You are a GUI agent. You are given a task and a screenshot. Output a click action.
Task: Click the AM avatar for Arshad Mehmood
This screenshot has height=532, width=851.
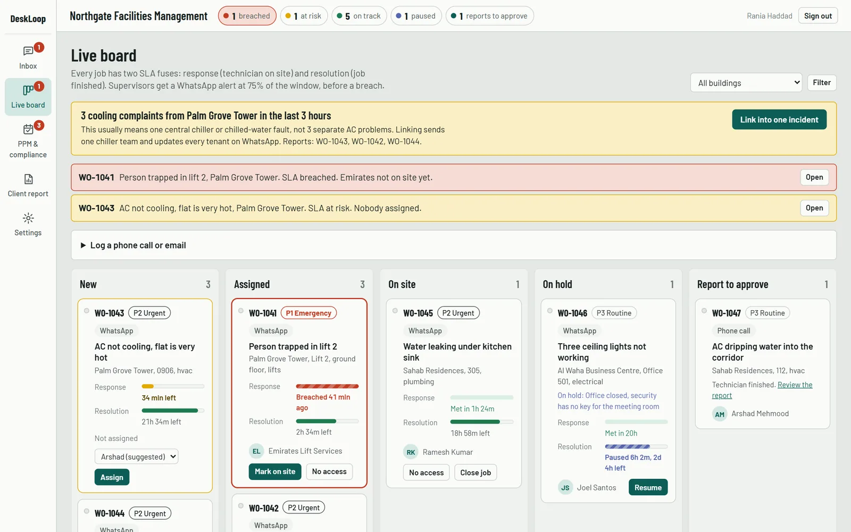pyautogui.click(x=720, y=414)
